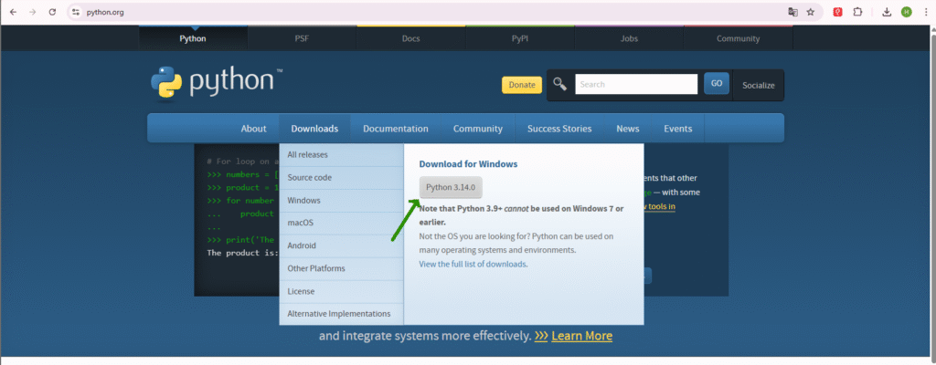936x365 pixels.
Task: Open the Documentation navigation menu
Action: (396, 129)
